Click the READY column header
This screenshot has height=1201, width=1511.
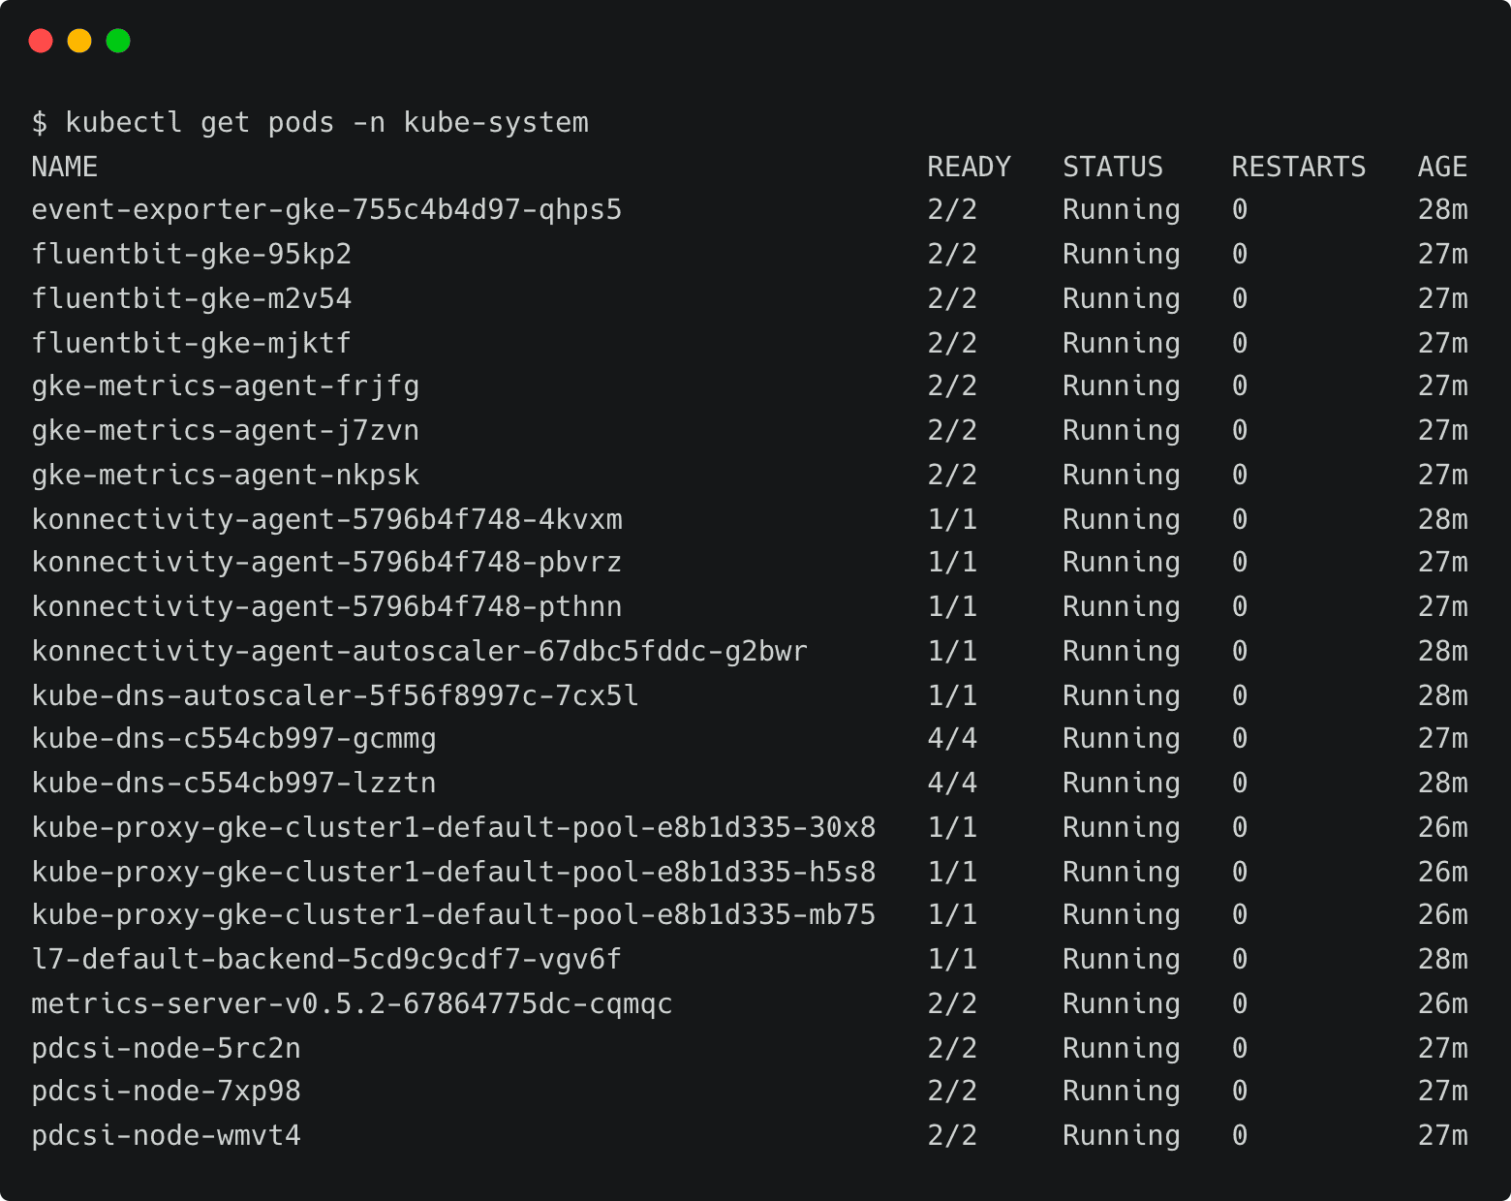coord(969,168)
